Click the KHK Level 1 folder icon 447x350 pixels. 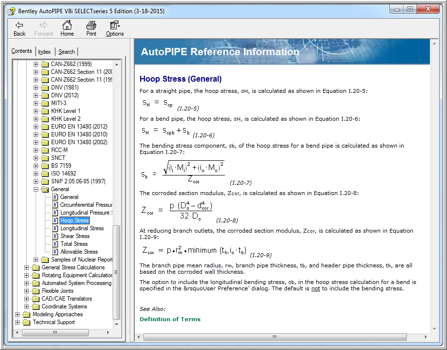click(x=45, y=111)
